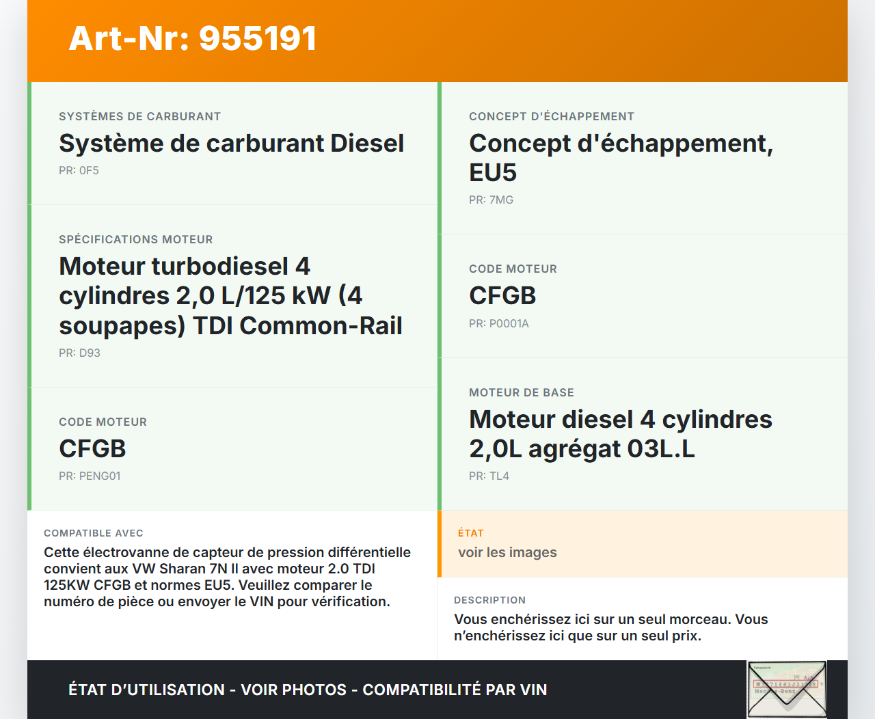Select the Moteur turbodiesel 4 cylindres specification
The image size is (875, 719).
coord(230,296)
